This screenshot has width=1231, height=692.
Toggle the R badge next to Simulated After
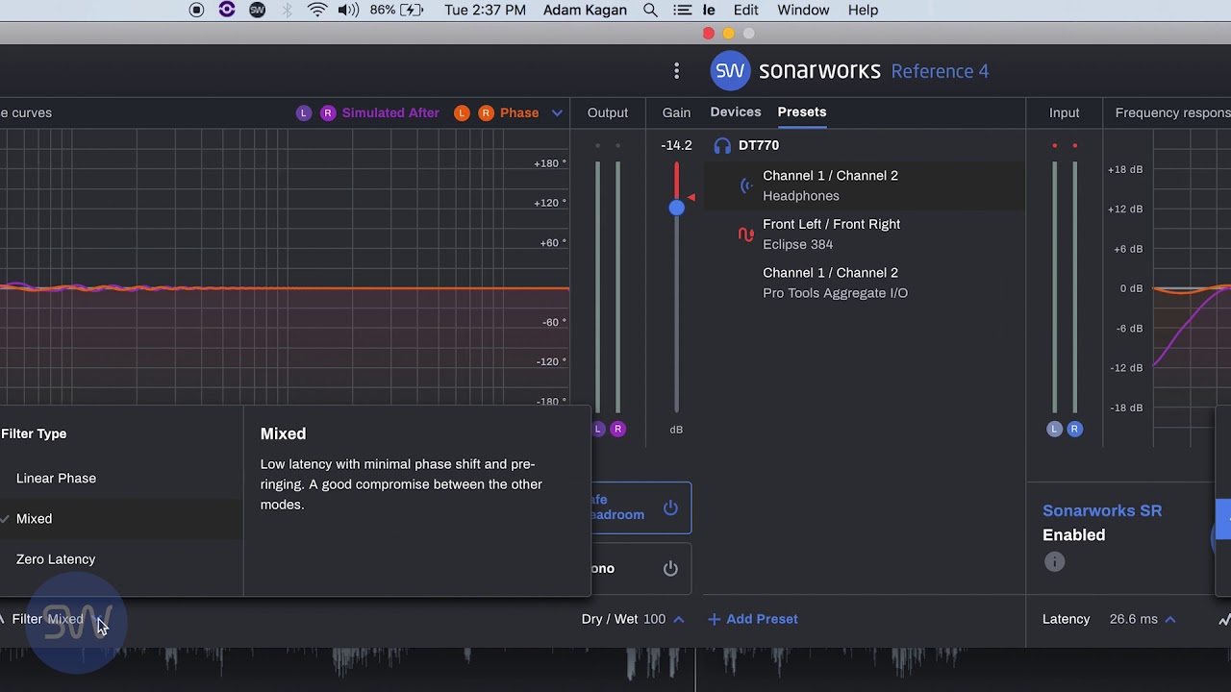[327, 112]
